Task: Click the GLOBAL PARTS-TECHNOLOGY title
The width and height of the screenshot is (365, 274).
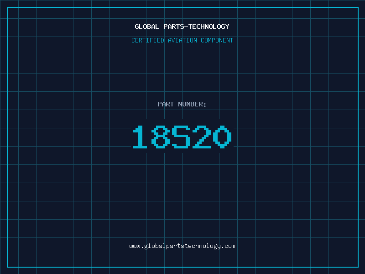Action: [x=182, y=26]
